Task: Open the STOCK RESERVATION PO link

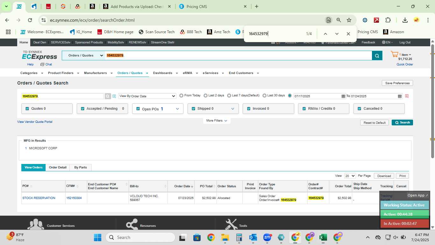Action: click(39, 198)
